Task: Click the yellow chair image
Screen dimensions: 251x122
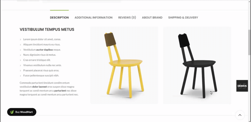Action: pyautogui.click(x=124, y=65)
